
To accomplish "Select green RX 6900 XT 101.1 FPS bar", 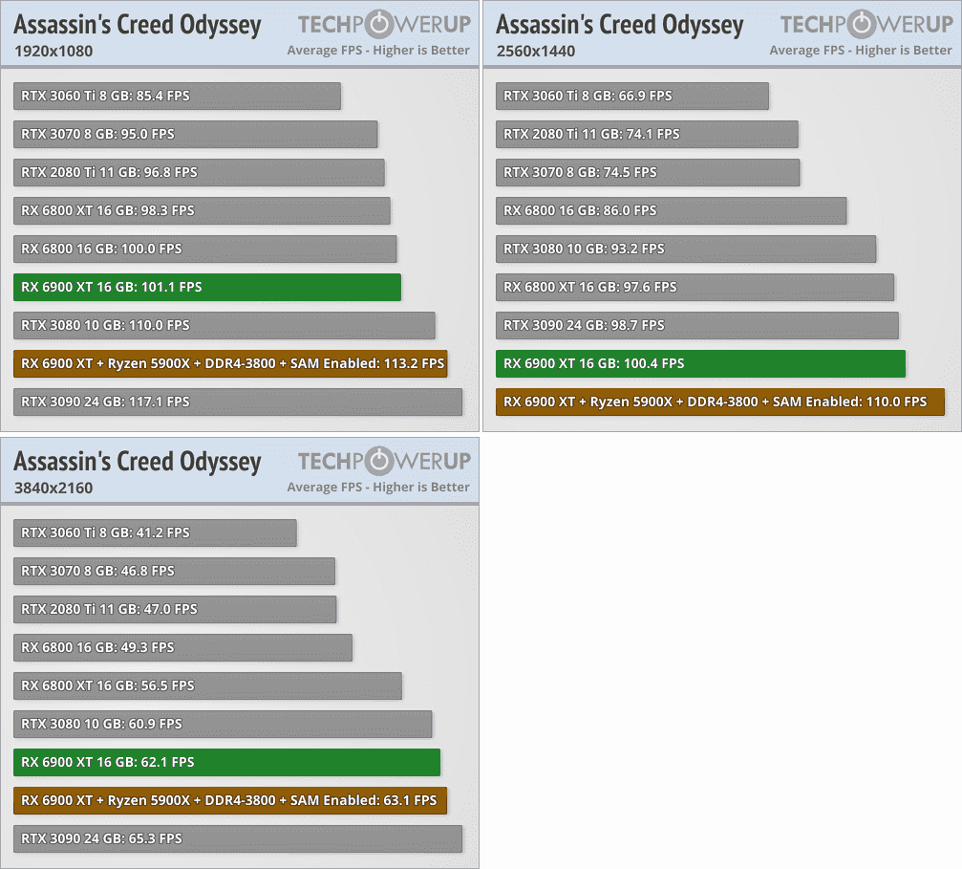I will 206,287.
